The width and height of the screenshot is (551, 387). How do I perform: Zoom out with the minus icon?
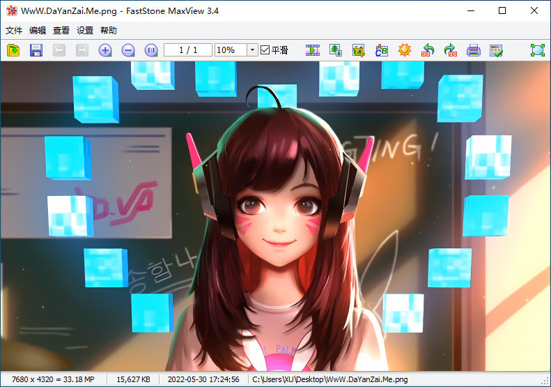(x=128, y=50)
